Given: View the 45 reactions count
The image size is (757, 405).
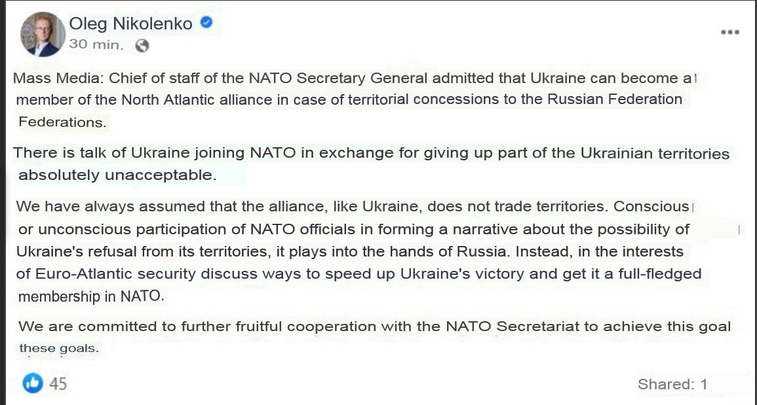Looking at the screenshot, I should click(58, 383).
